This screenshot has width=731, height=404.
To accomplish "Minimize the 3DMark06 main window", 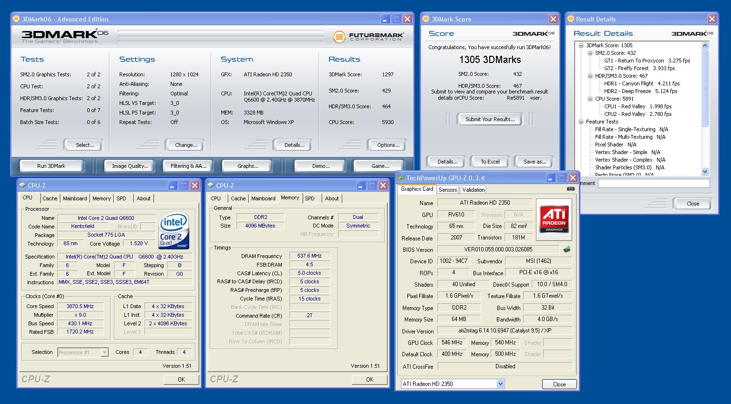I will coord(385,19).
